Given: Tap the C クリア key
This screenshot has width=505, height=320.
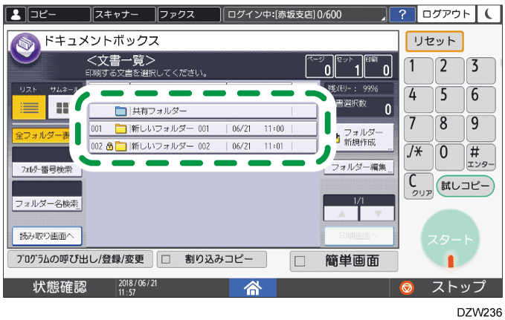Looking at the screenshot, I should point(419,186).
